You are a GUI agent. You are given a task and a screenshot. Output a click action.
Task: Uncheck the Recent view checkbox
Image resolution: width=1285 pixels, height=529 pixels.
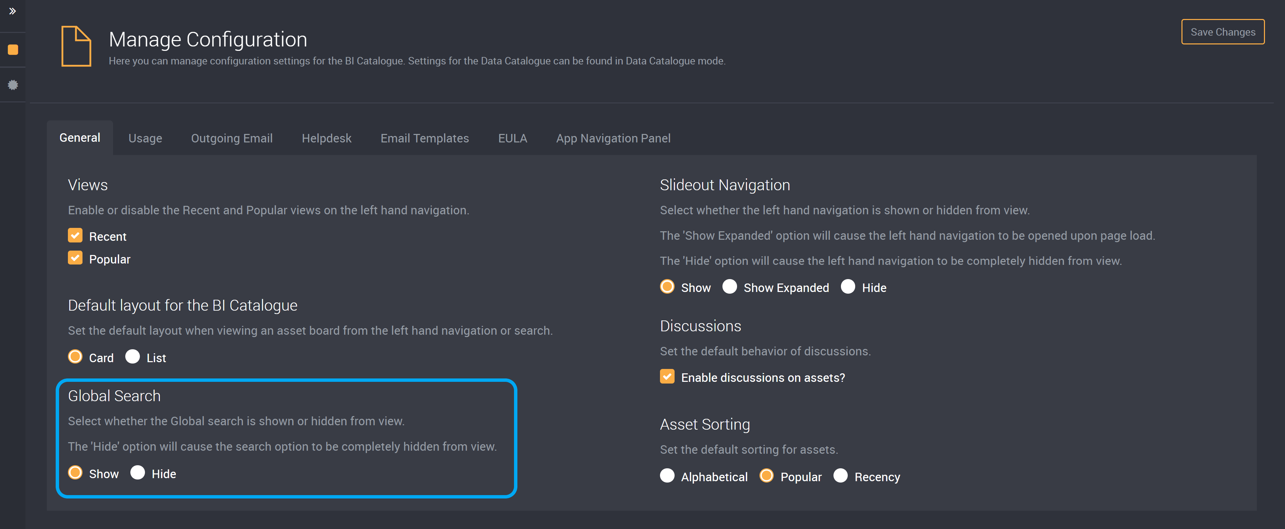(x=75, y=235)
